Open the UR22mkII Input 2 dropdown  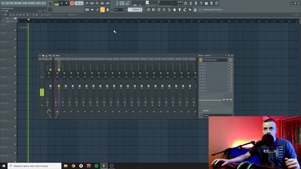click(215, 60)
